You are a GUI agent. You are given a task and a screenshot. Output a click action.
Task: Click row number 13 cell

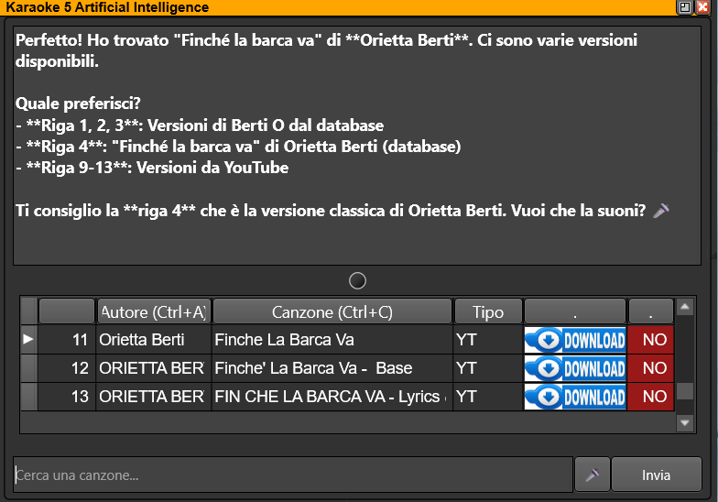pyautogui.click(x=67, y=397)
